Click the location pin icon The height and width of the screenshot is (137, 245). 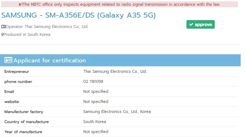[2, 34]
